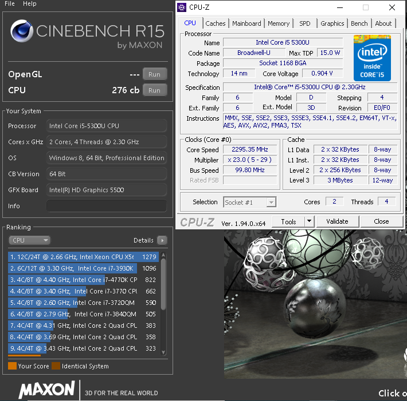Click the Validate button in CPU-Z
Screen dimensions: 407x401
point(337,221)
